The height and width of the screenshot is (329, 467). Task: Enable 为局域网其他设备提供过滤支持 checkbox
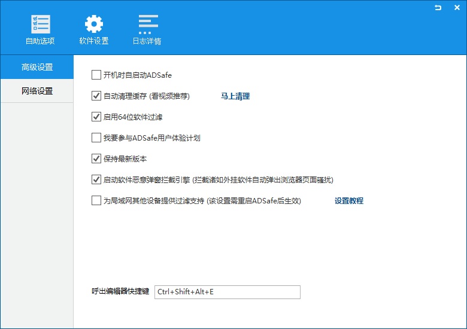point(96,201)
